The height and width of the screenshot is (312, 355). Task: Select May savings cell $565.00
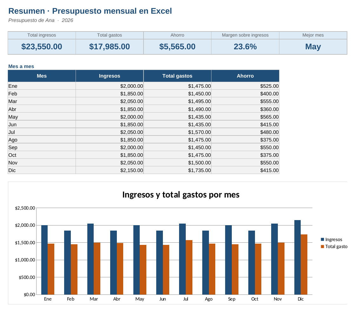coord(245,117)
